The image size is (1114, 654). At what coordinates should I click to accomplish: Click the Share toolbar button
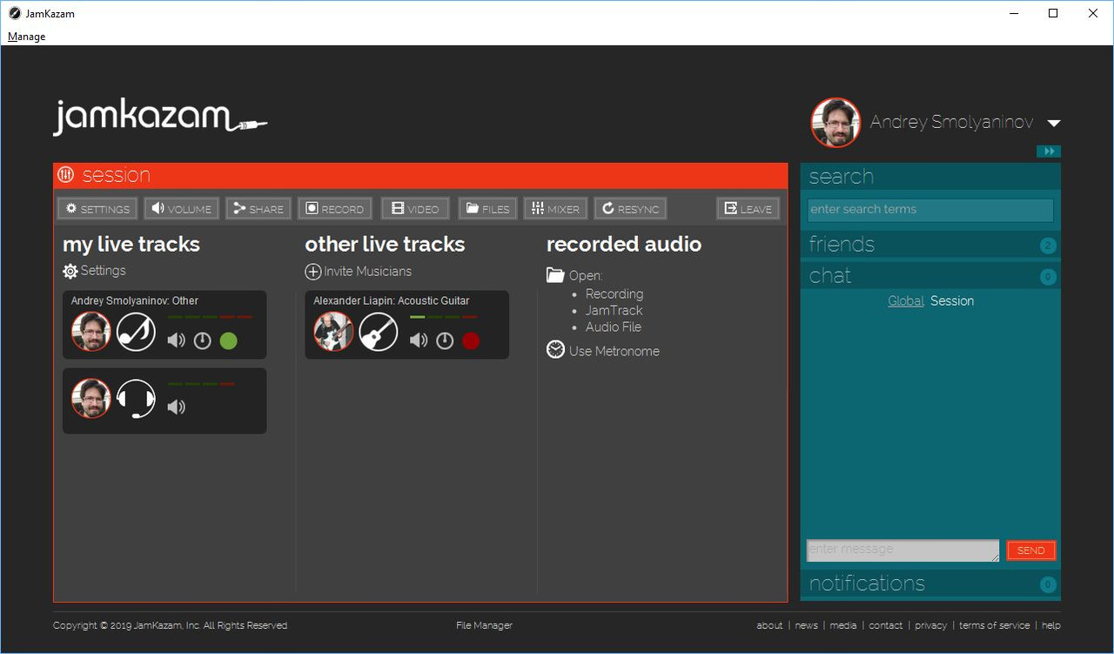coord(258,209)
